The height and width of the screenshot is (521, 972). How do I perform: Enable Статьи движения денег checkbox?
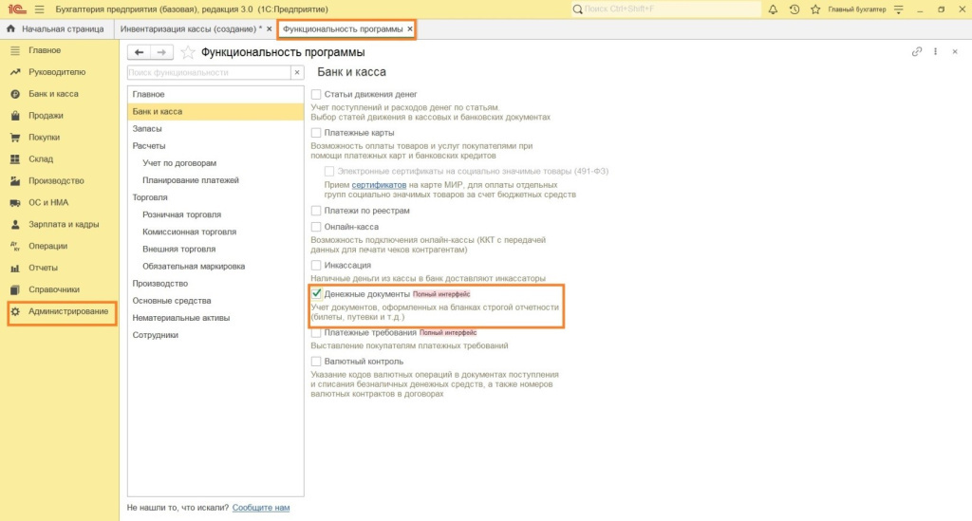tap(316, 94)
